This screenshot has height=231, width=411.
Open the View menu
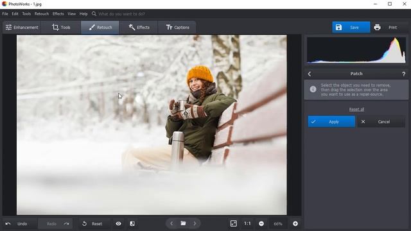click(71, 14)
